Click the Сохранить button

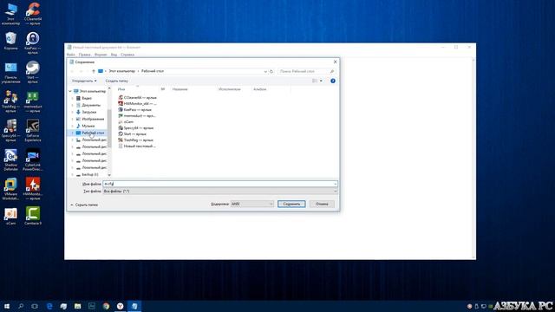pyautogui.click(x=291, y=205)
